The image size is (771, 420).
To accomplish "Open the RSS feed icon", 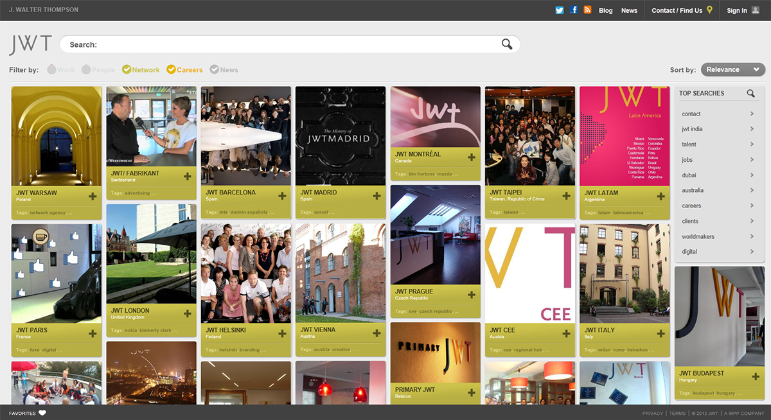I will (x=587, y=10).
